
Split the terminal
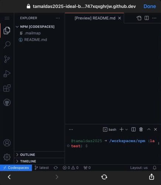tap(133, 129)
